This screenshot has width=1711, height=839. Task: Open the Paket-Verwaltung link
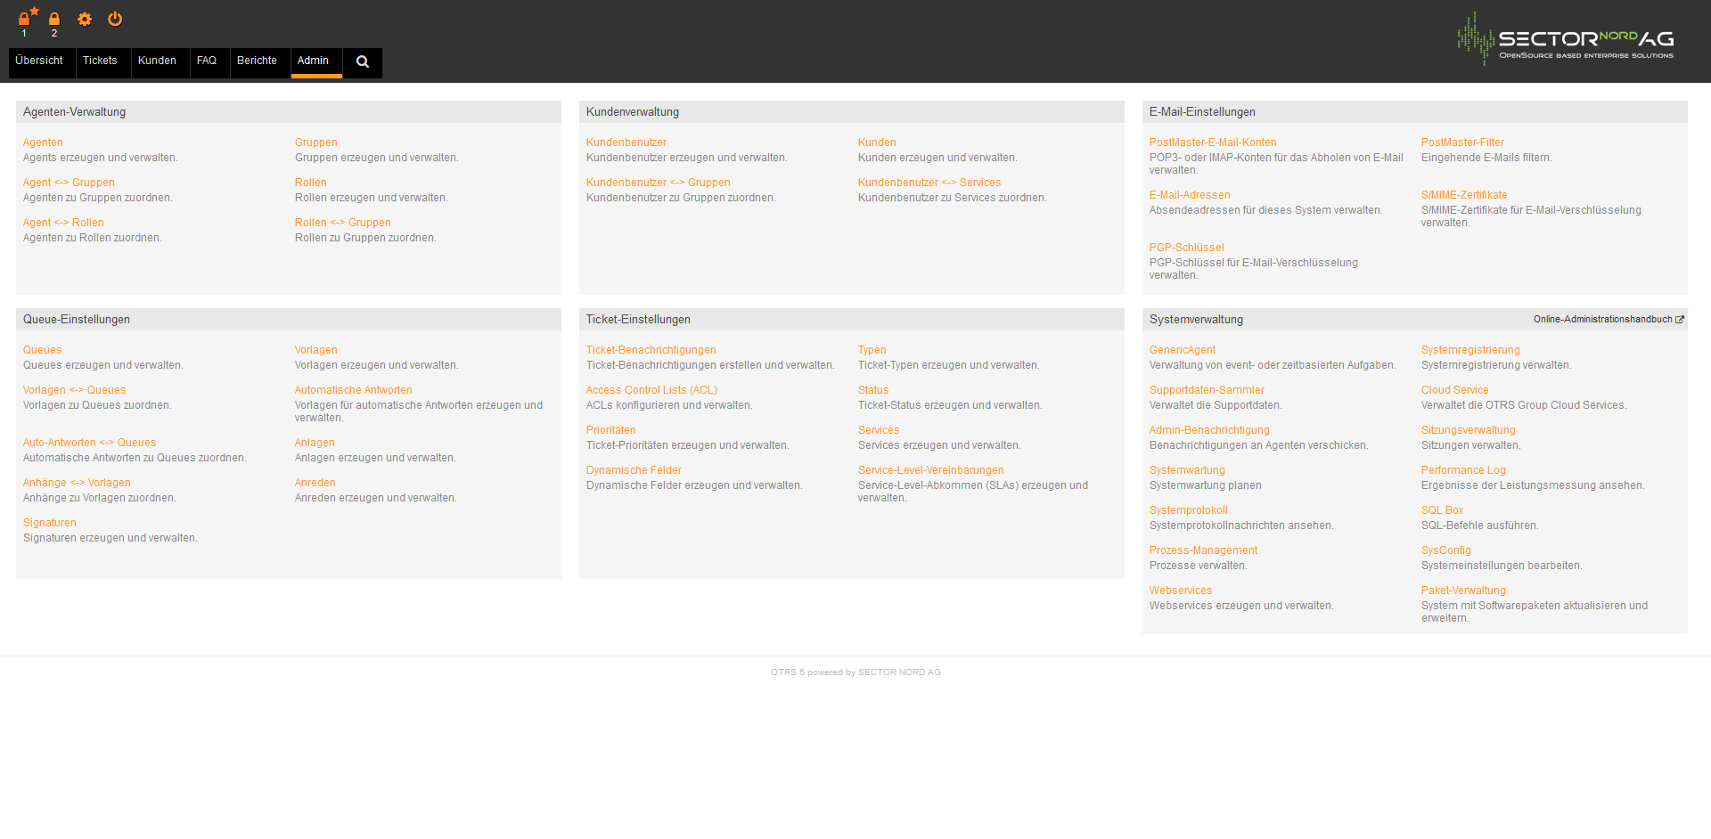tap(1462, 591)
